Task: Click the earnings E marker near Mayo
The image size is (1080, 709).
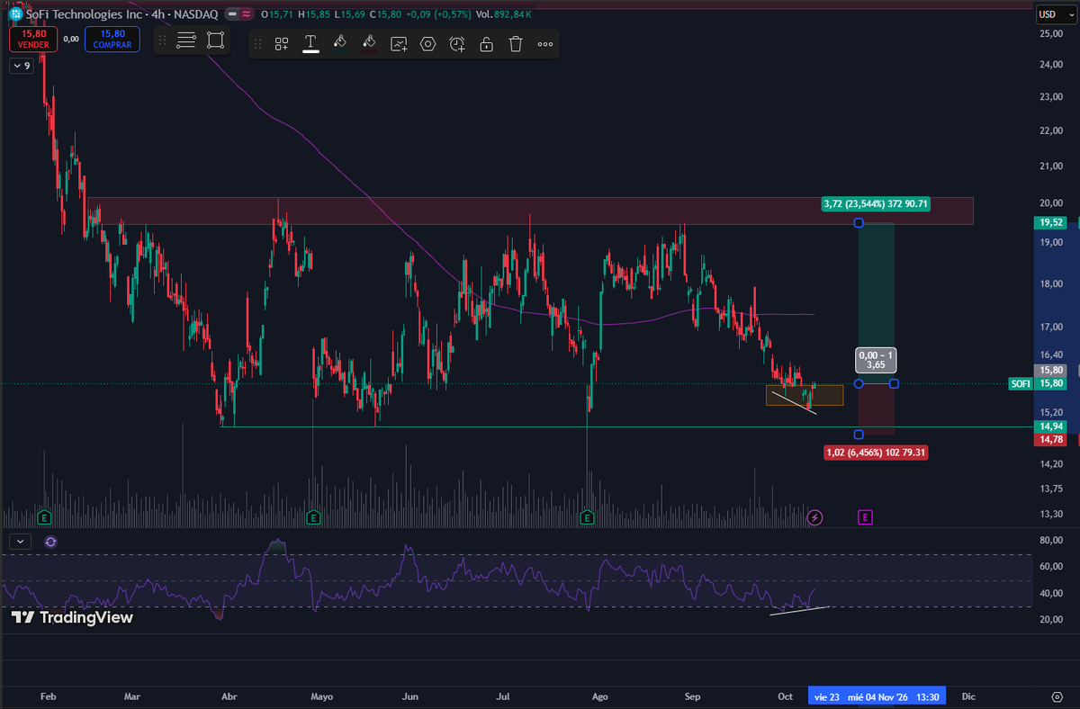Action: (x=313, y=517)
